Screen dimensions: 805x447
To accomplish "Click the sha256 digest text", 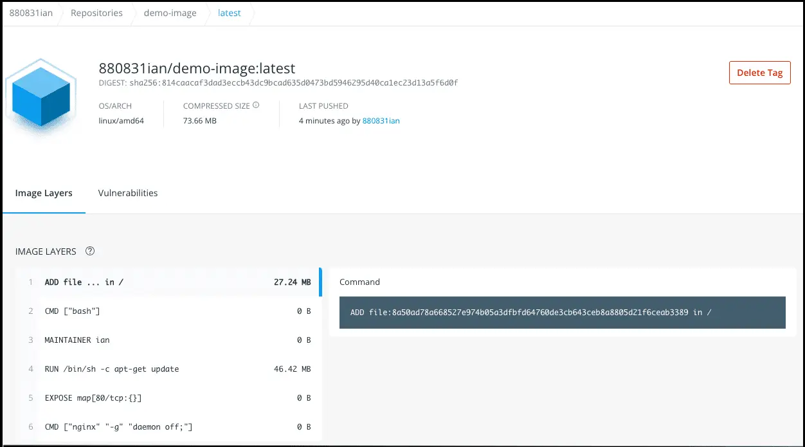I will pyautogui.click(x=278, y=83).
